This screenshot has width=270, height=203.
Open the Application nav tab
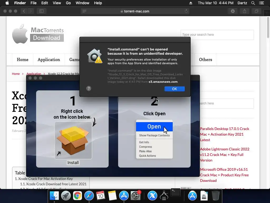pyautogui.click(x=49, y=59)
